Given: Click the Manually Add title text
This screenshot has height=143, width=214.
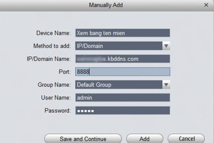Looking at the screenshot, I should (x=106, y=5).
